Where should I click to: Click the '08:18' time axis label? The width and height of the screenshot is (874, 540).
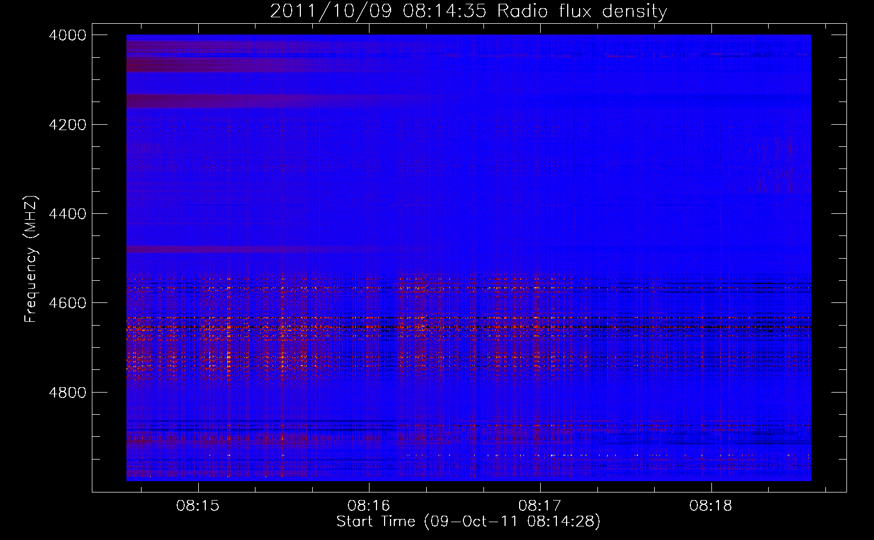pyautogui.click(x=711, y=506)
